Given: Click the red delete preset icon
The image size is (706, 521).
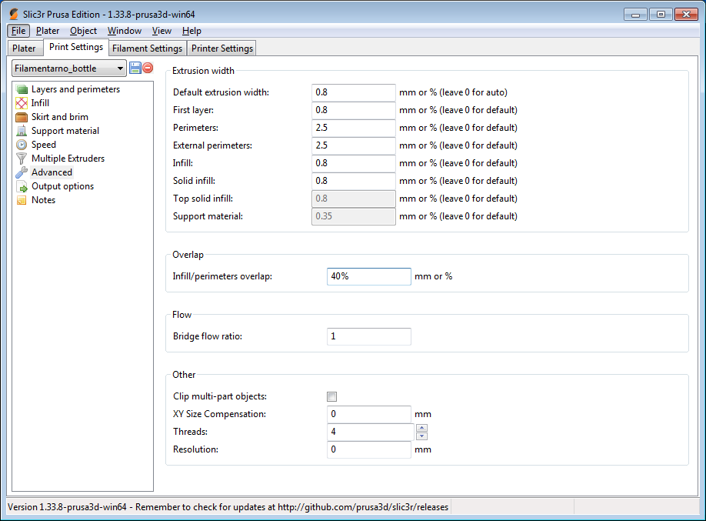Looking at the screenshot, I should [x=148, y=68].
